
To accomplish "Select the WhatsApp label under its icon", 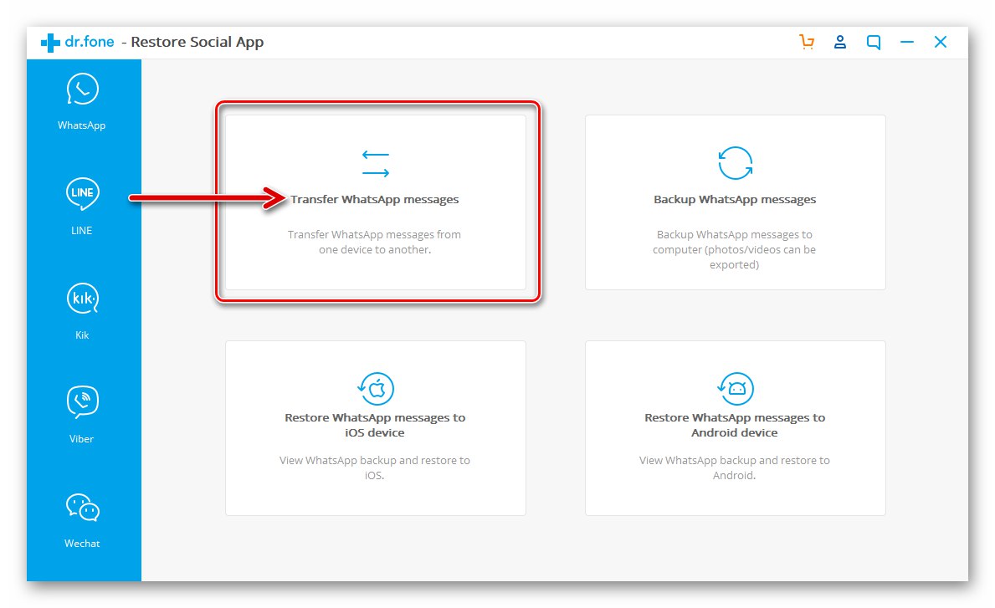I will (x=81, y=125).
